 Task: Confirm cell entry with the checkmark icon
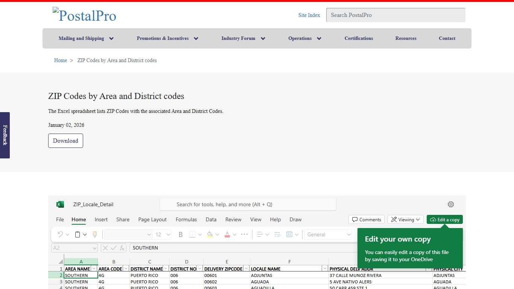point(113,248)
